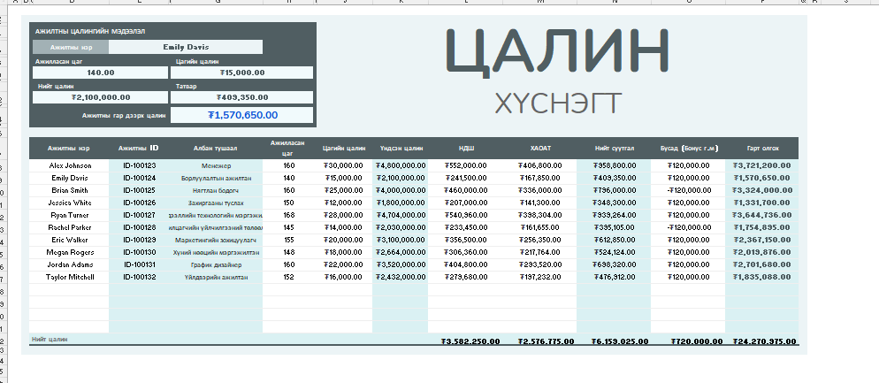The width and height of the screenshot is (879, 383).
Task: Click the large ЦАЛИН title text
Action: [x=554, y=53]
